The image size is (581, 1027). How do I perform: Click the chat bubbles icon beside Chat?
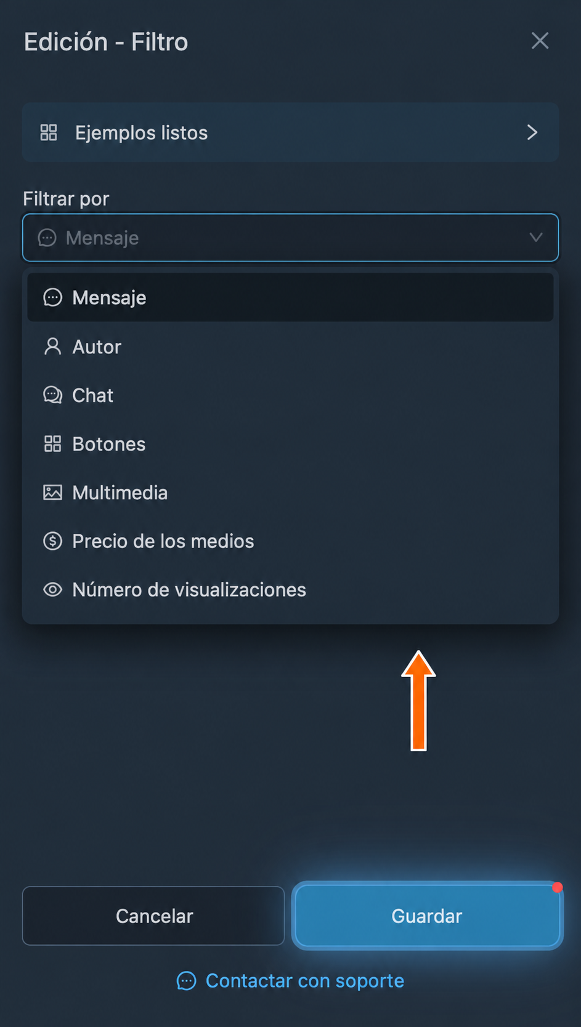coord(52,395)
